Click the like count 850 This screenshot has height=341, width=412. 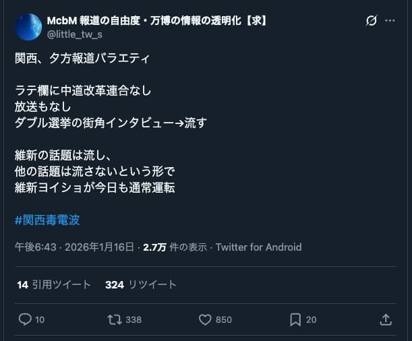point(224,320)
